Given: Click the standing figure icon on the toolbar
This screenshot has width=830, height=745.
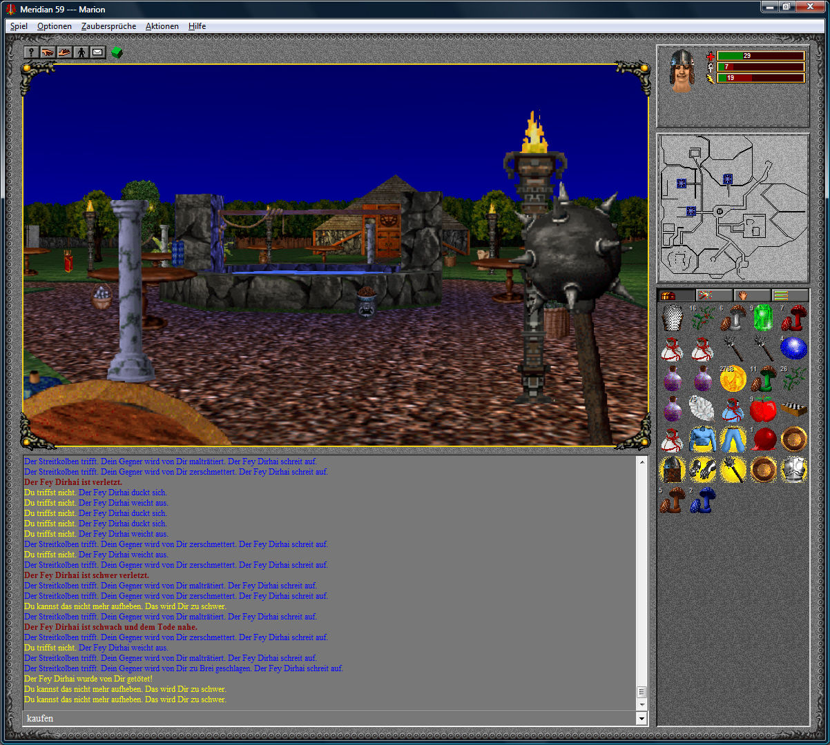Looking at the screenshot, I should tap(81, 52).
